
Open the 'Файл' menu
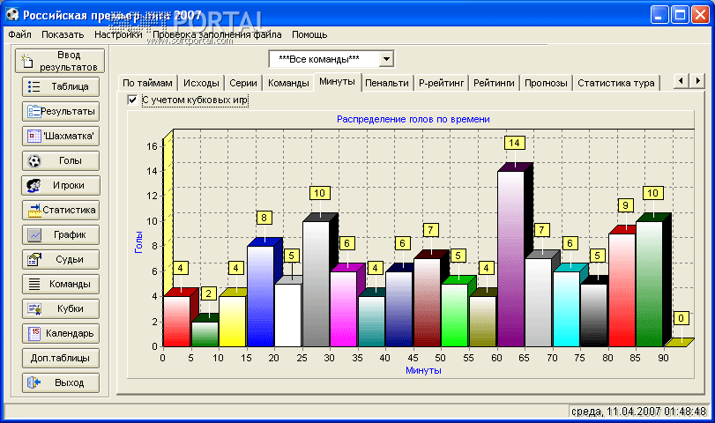(19, 34)
